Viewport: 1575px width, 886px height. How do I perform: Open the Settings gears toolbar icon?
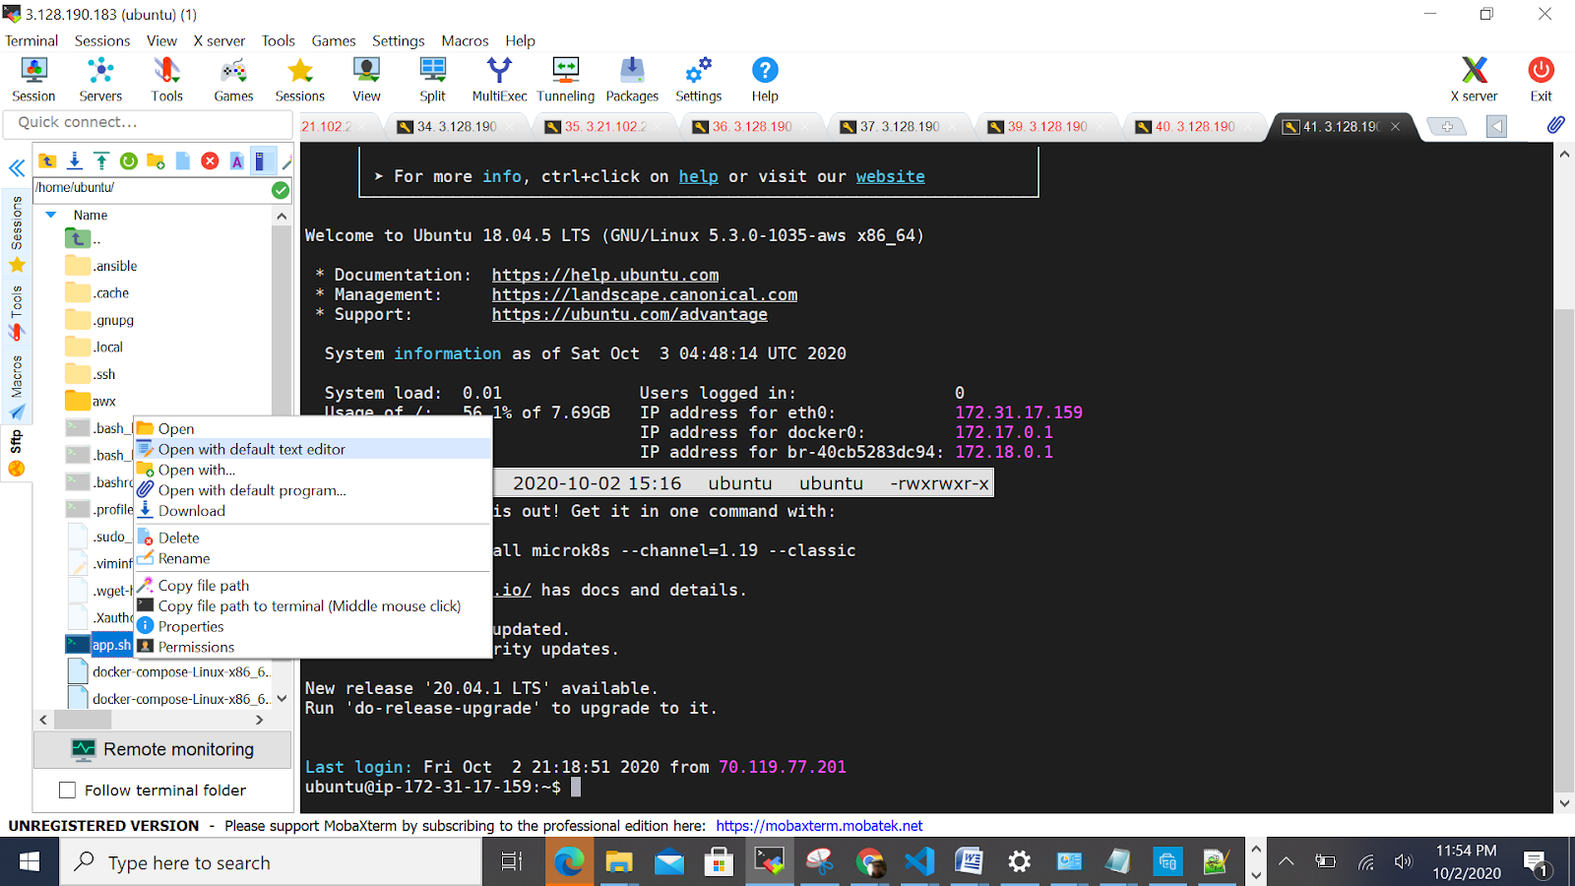point(698,80)
